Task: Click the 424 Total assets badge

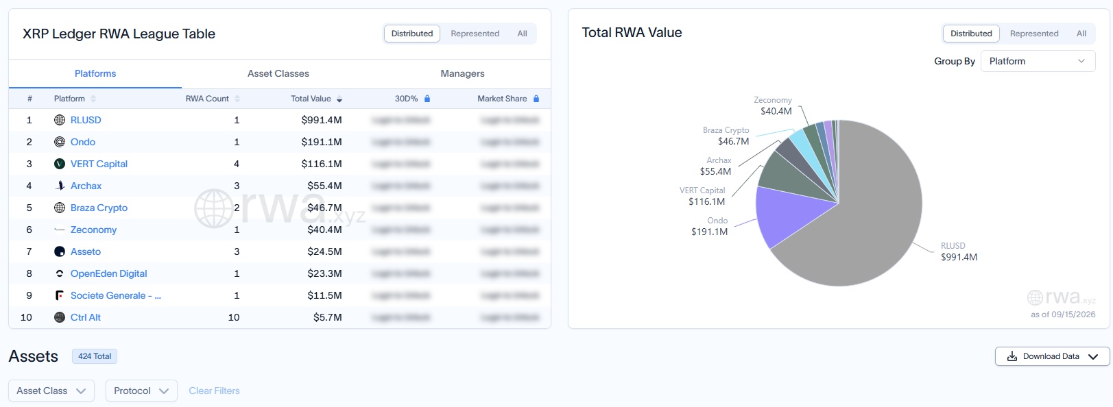Action: pyautogui.click(x=95, y=356)
